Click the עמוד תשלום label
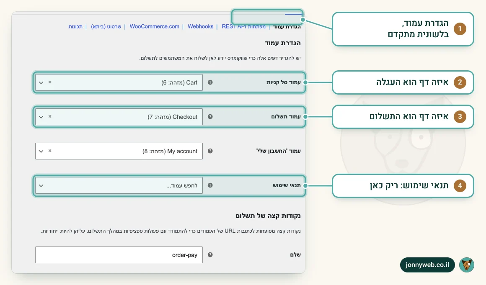 tap(286, 117)
